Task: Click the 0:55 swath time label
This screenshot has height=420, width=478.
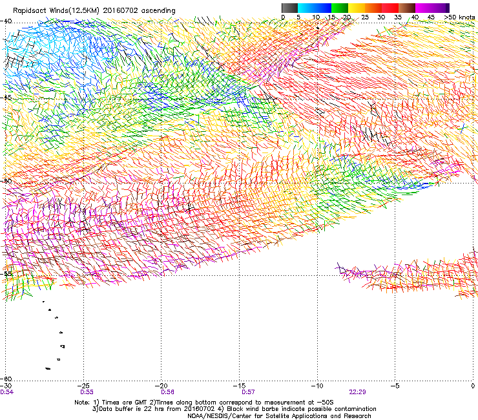Action: [87, 392]
